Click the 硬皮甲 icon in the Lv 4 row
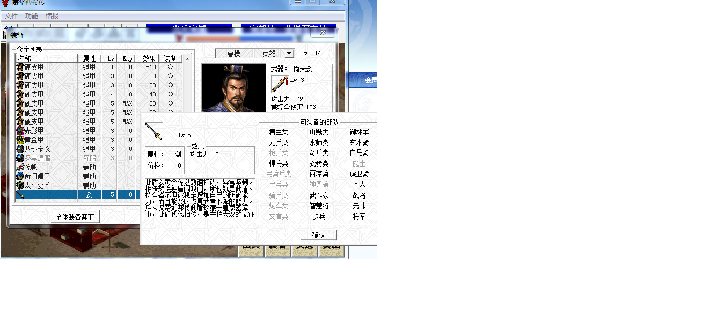718x324 pixels. 20,94
